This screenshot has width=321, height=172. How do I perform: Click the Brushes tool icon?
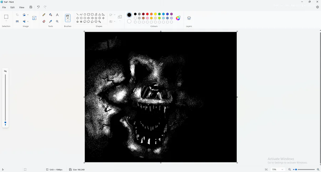pyautogui.click(x=68, y=17)
